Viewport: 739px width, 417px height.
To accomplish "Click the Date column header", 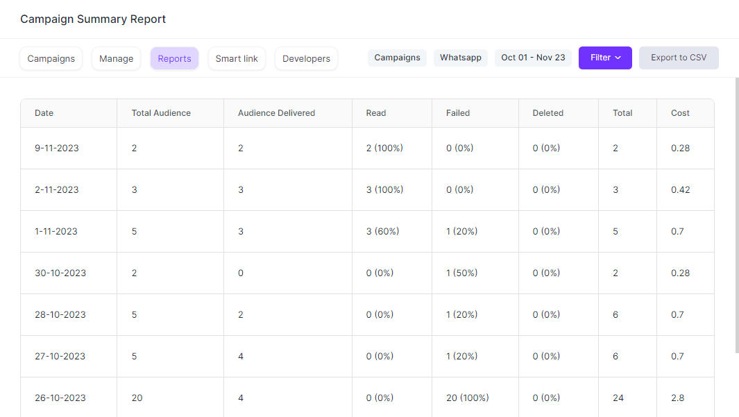I will tap(44, 112).
